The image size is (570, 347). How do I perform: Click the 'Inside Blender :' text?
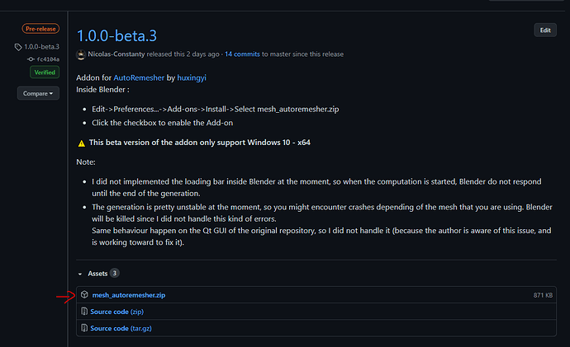(102, 90)
